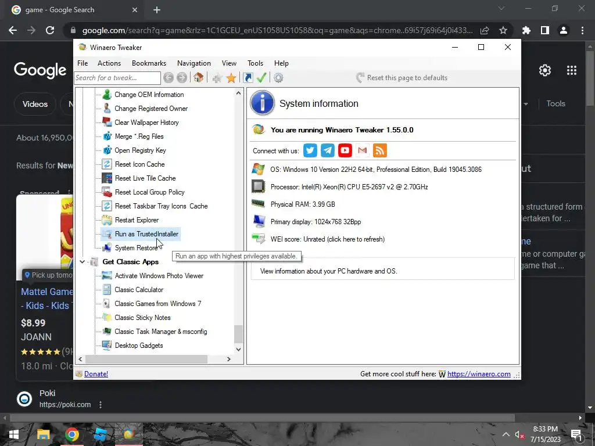Click the Change OEM Information icon
Screen dimensions: 595x446
tap(107, 95)
